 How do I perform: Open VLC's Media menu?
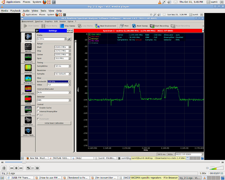(x=5, y=11)
